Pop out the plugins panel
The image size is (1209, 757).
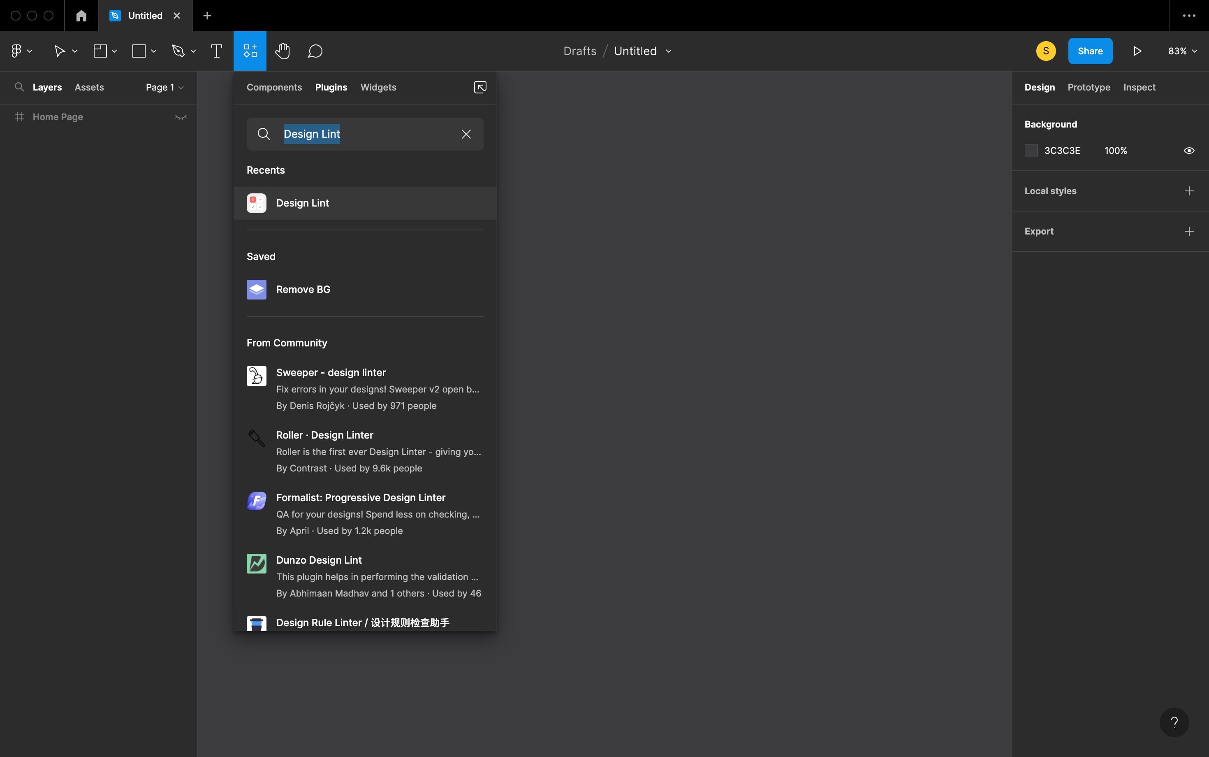click(479, 87)
